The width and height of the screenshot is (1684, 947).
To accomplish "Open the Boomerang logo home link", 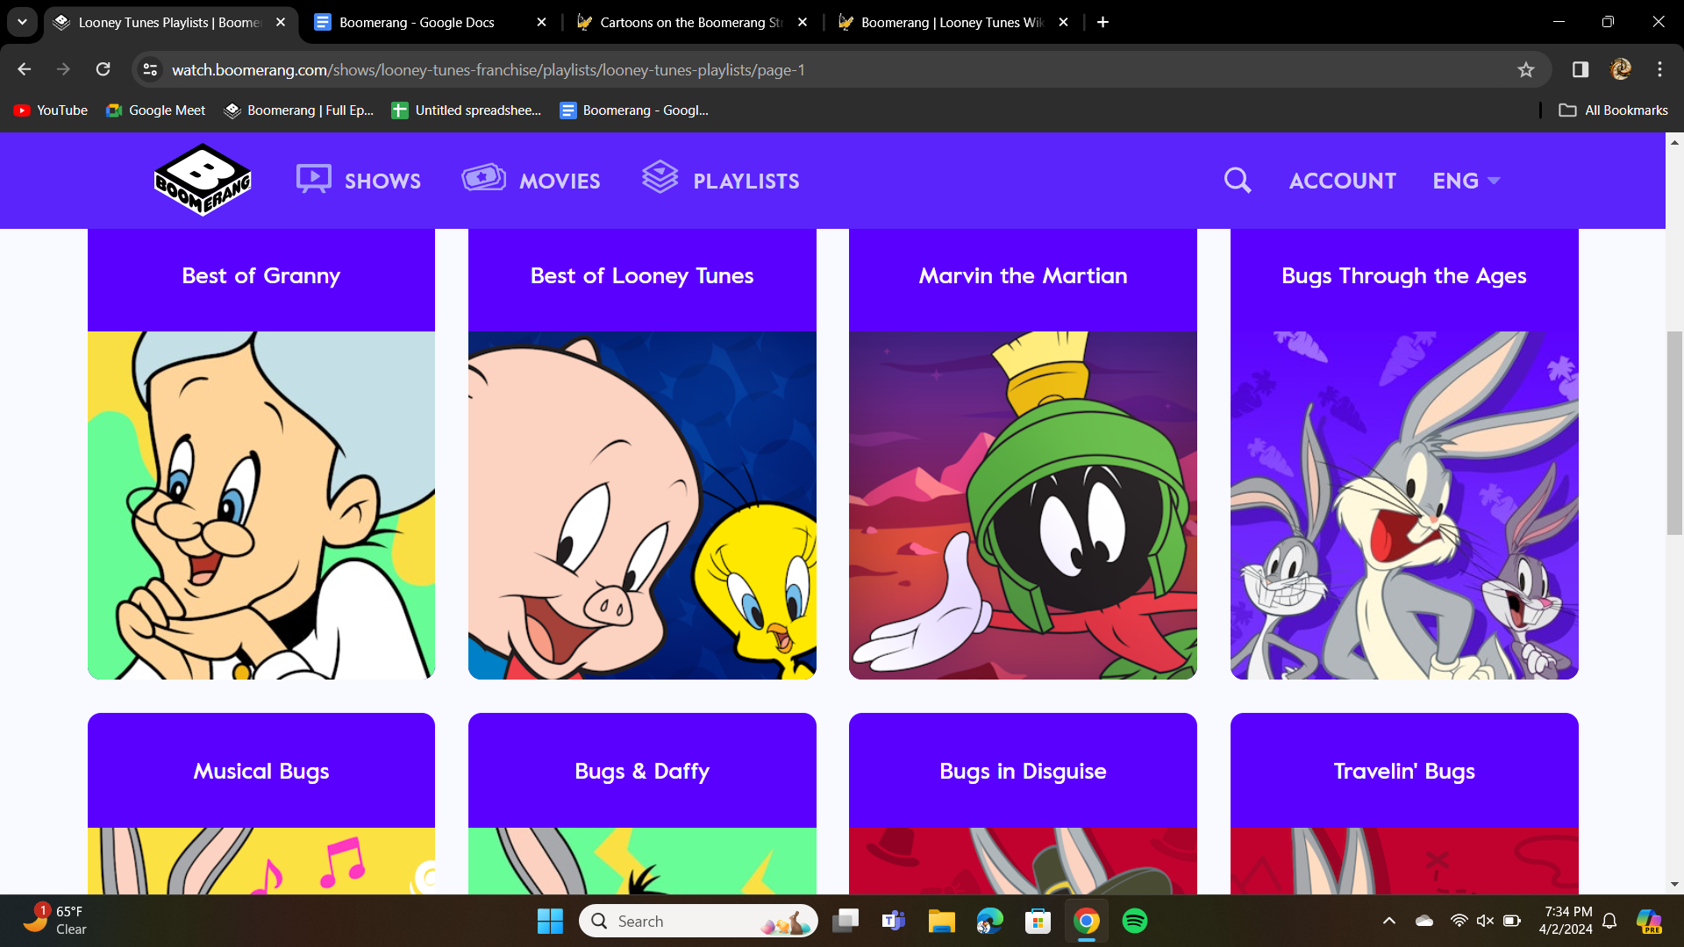I will point(203,180).
